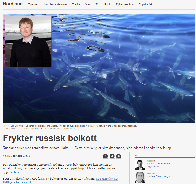Click the 'FRYKTER BOIKOTT:' image caption
The width and height of the screenshot is (196, 184).
pos(70,126)
